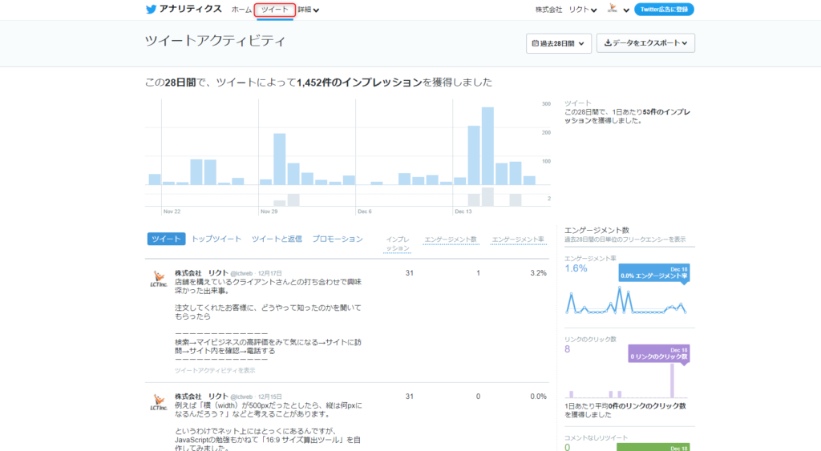This screenshot has height=451, width=821.
Task: Open the データをエクスポート dropdown
Action: point(645,43)
